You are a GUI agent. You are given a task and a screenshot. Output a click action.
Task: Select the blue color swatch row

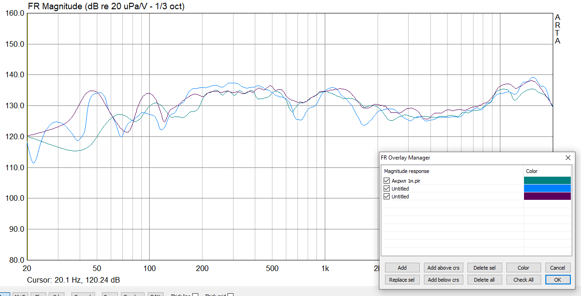[547, 188]
